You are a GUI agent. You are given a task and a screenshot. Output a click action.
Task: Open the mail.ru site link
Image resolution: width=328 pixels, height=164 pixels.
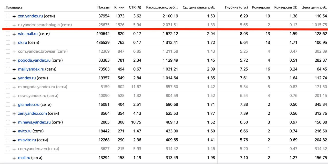(x=24, y=158)
